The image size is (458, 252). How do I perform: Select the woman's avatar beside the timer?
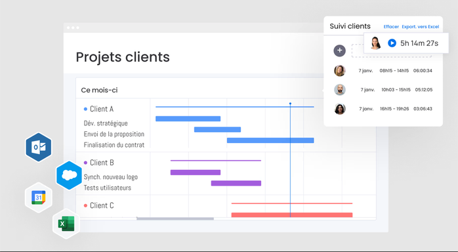click(375, 43)
